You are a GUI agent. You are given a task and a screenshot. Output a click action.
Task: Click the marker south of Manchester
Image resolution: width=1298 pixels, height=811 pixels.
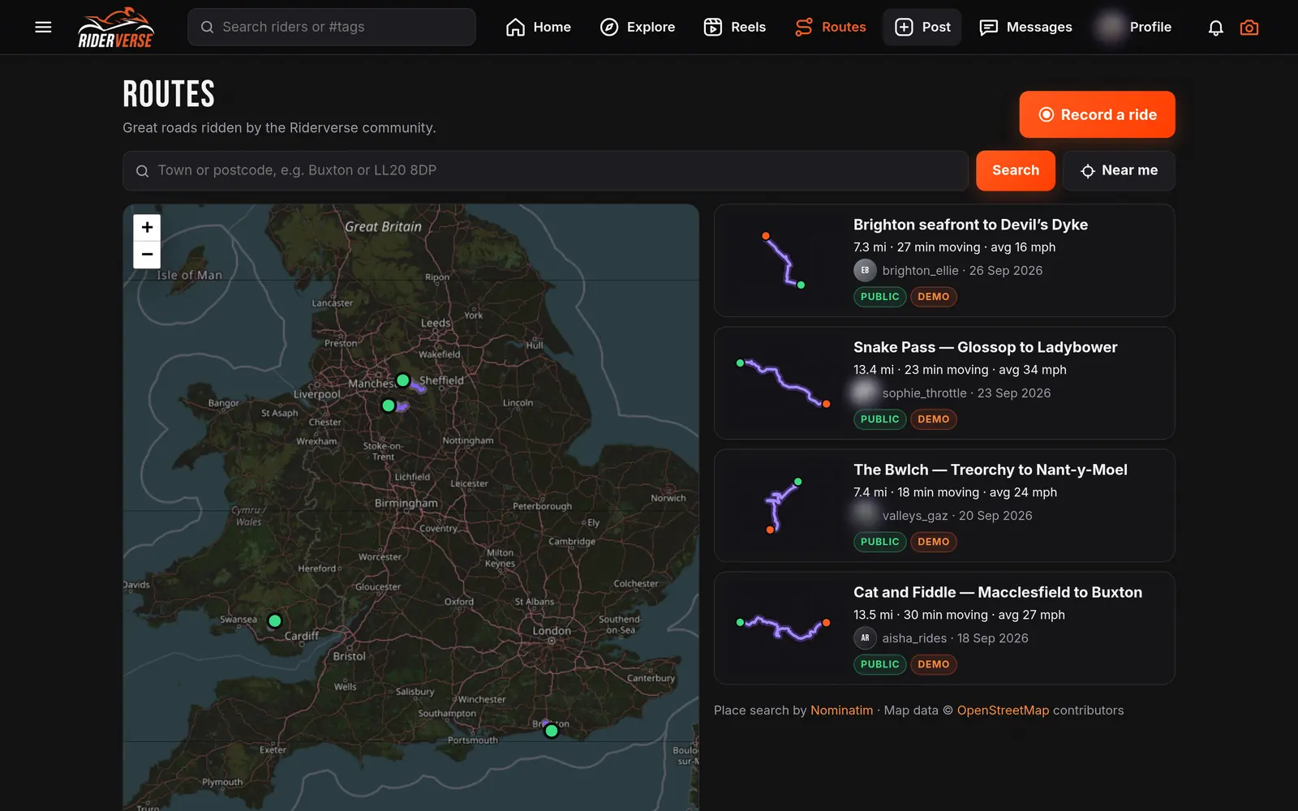tap(389, 405)
